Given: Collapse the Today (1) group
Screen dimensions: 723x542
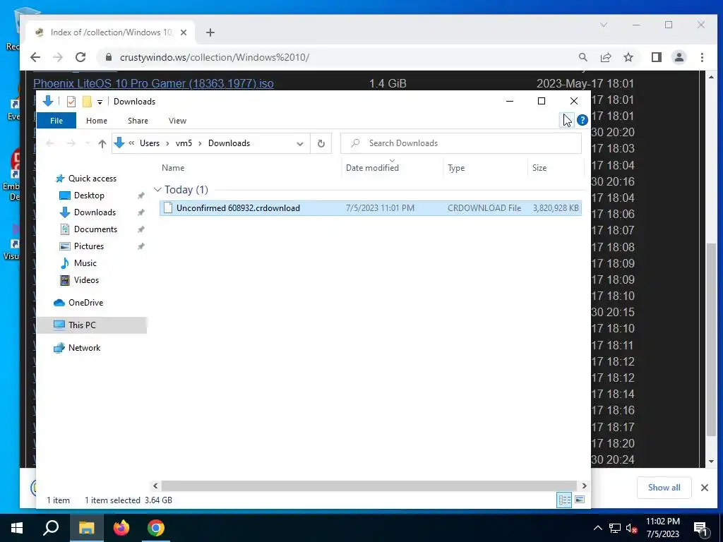Looking at the screenshot, I should coord(157,189).
